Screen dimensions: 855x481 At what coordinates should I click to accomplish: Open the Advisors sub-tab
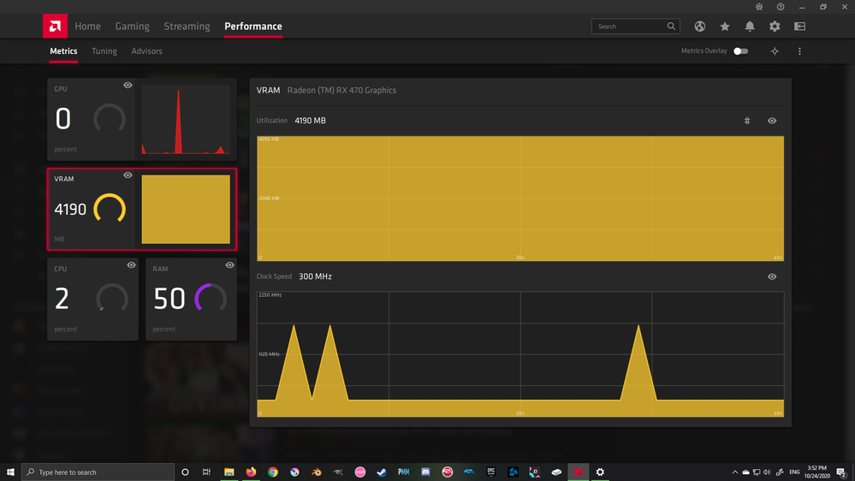click(146, 51)
